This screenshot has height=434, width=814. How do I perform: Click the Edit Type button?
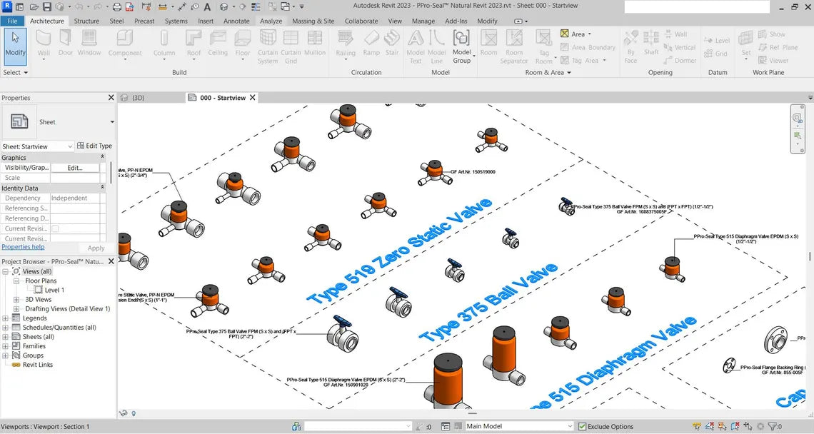pos(94,146)
